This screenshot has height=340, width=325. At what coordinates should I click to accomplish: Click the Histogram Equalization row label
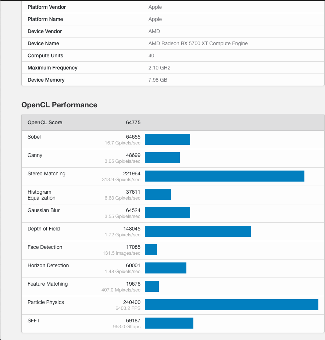(x=41, y=195)
